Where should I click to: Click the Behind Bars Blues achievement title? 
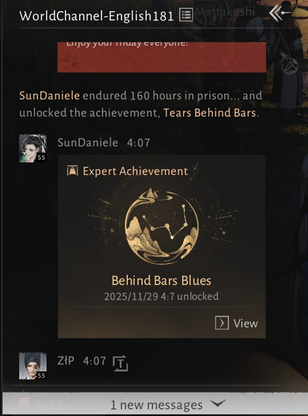162,280
